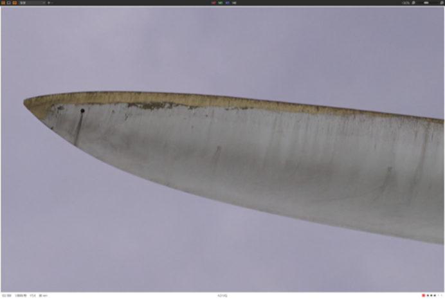Click the zoom slider track in top bar

[426, 3]
